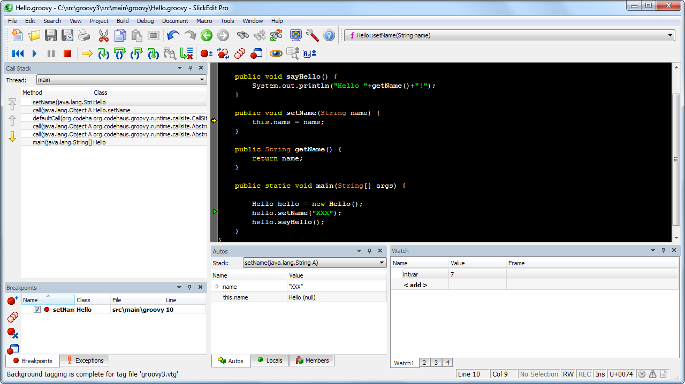
Task: Click the scissors Cut icon
Action: (x=103, y=36)
